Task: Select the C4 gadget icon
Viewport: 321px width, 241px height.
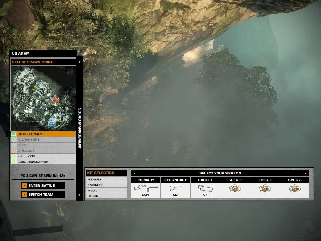Action: pos(205,188)
